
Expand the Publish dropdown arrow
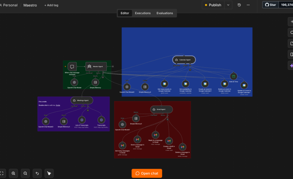pyautogui.click(x=228, y=5)
